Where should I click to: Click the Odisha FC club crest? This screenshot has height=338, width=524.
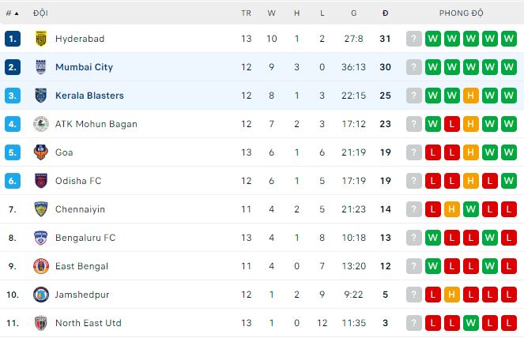(x=40, y=181)
